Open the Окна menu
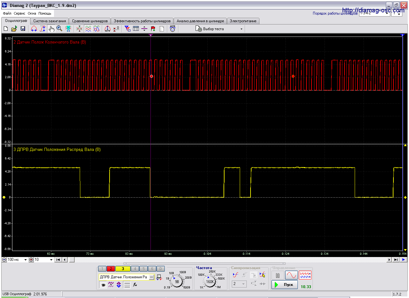This screenshot has height=298, width=409. click(x=32, y=14)
